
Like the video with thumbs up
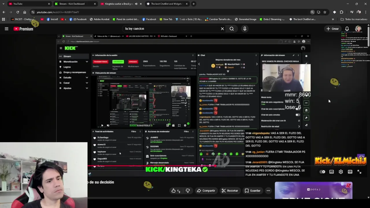click(176, 191)
